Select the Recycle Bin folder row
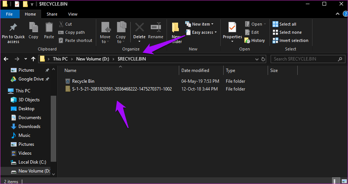This screenshot has width=348, height=184. click(155, 81)
